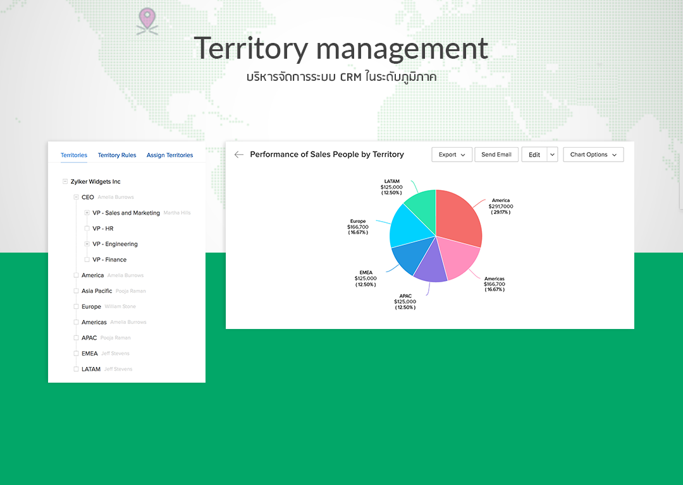Click the back arrow beside the report title
Screen dimensions: 683x485
tap(238, 155)
